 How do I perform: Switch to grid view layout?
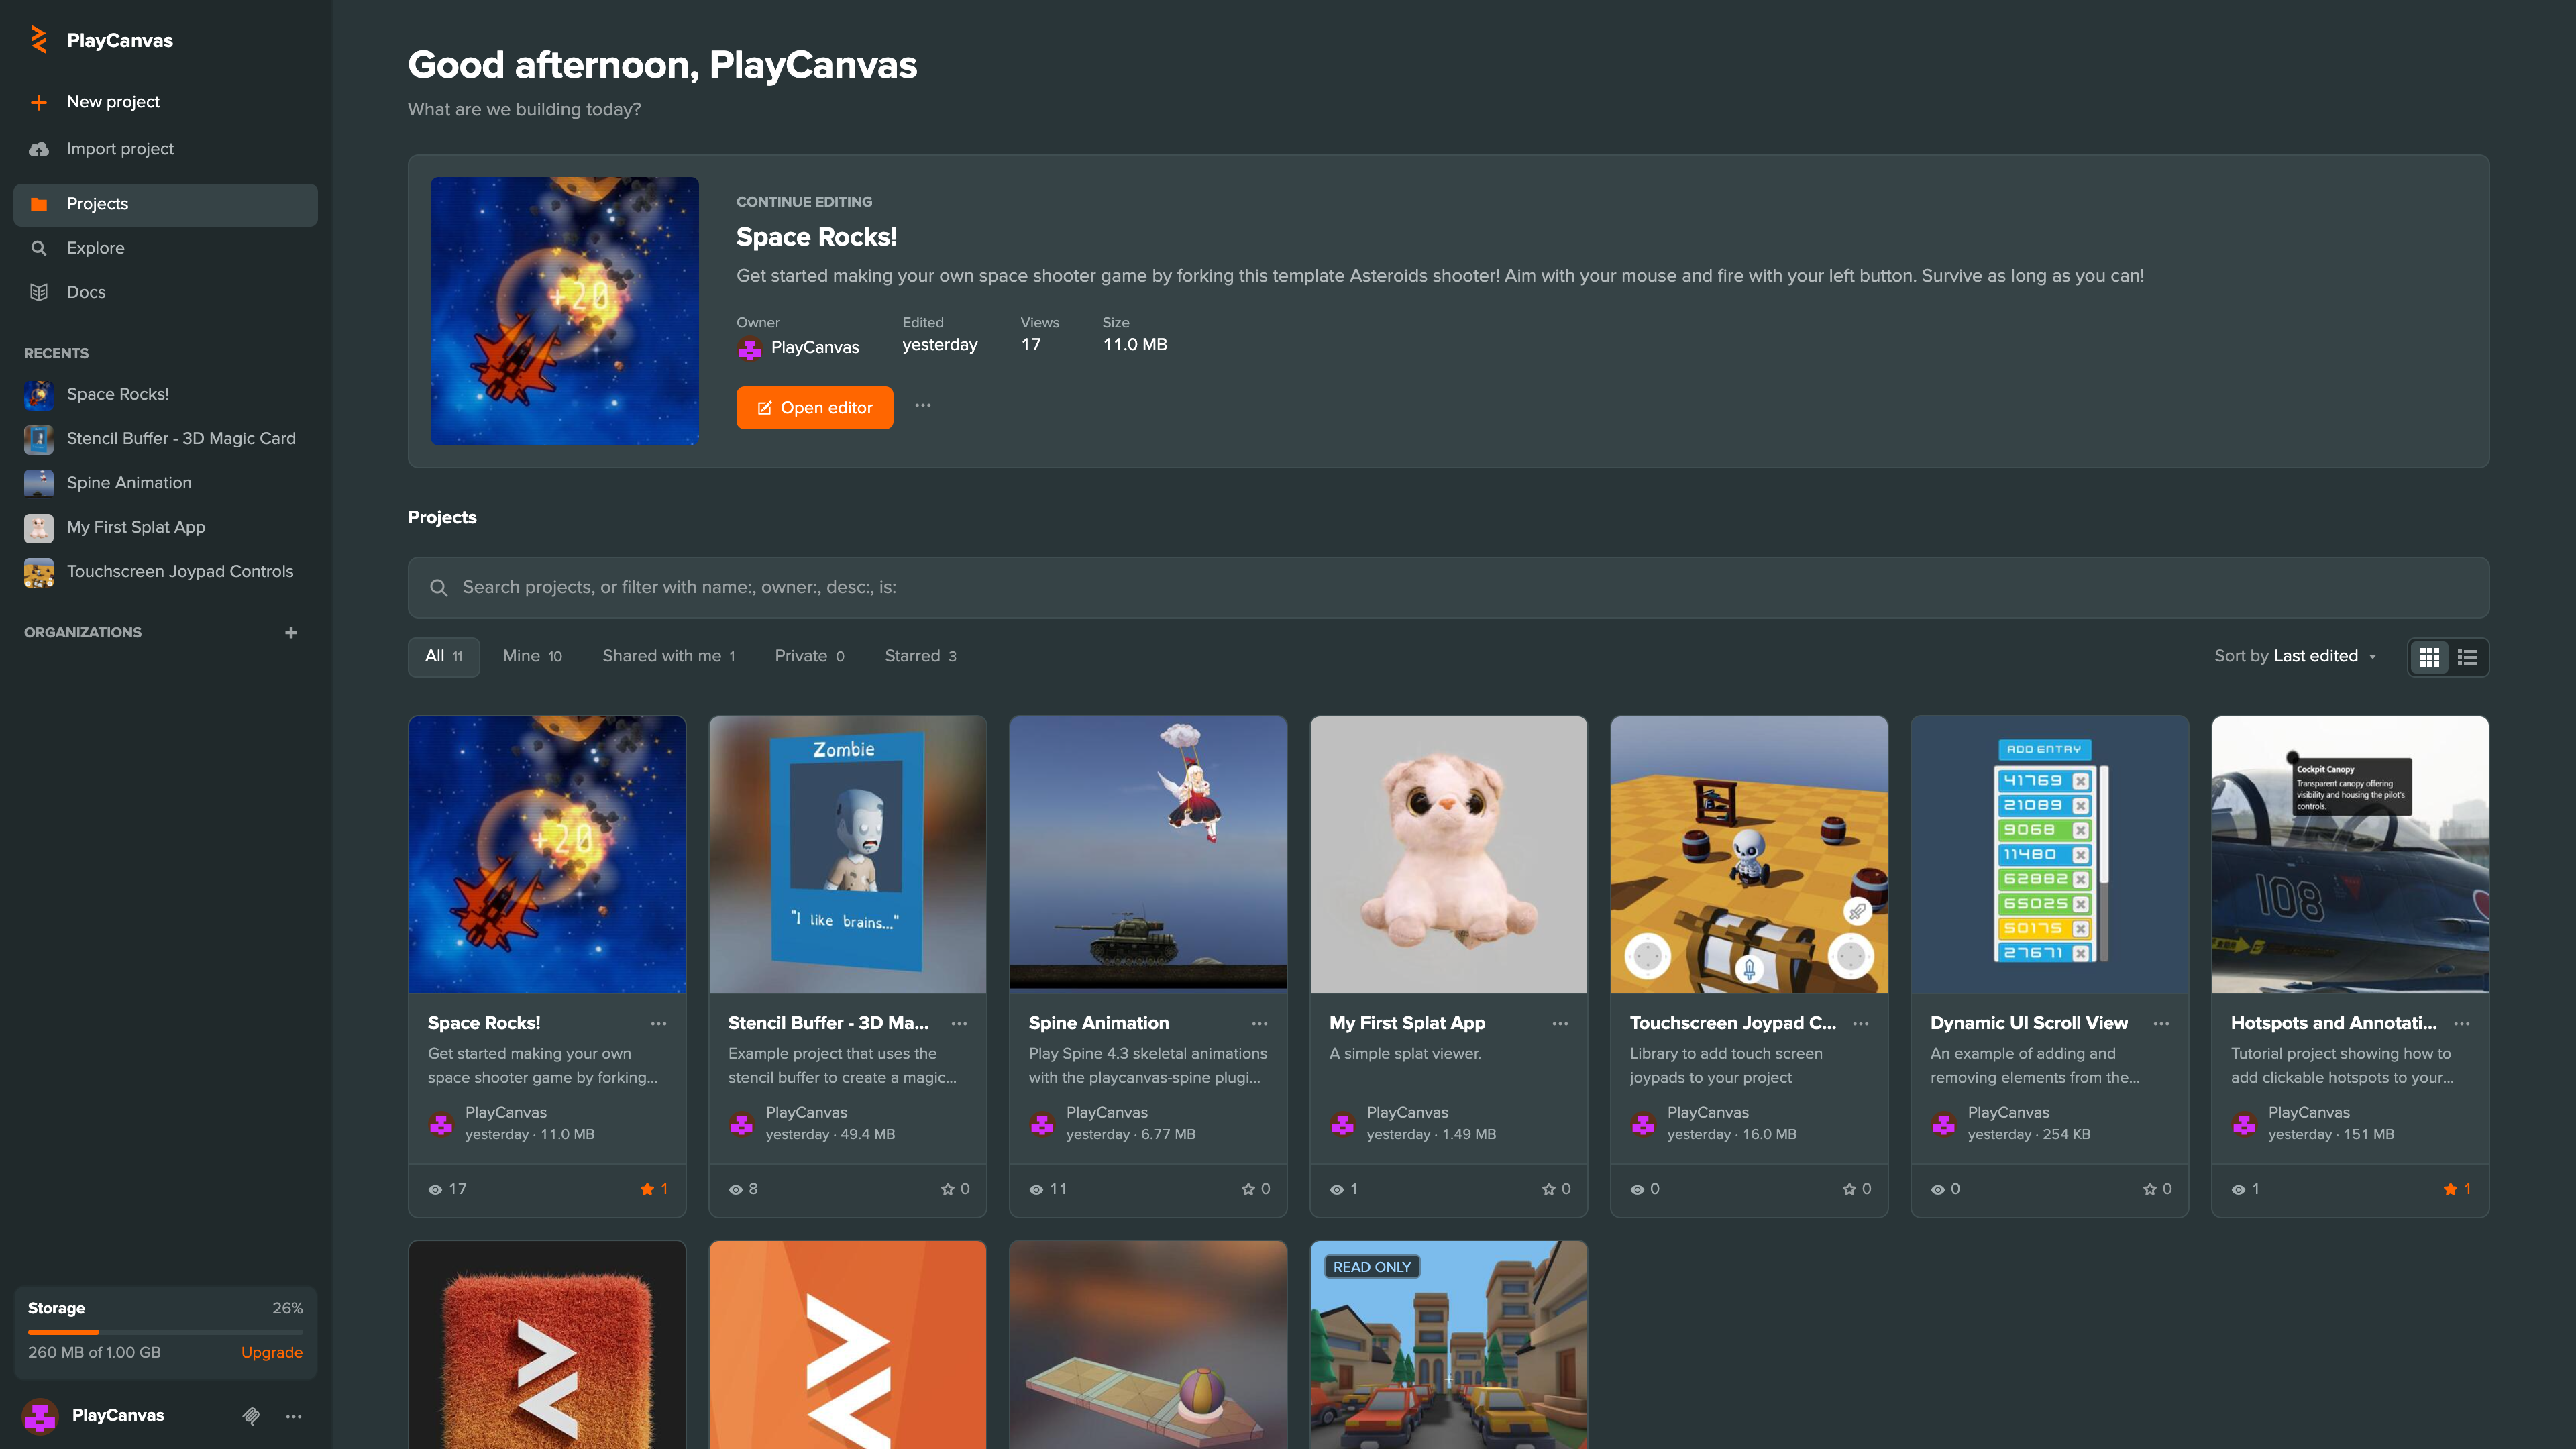click(2429, 657)
